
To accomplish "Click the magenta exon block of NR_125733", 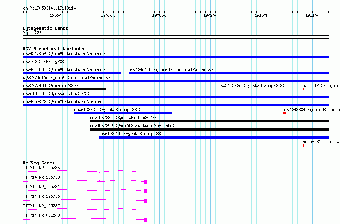I will tap(146, 182).
